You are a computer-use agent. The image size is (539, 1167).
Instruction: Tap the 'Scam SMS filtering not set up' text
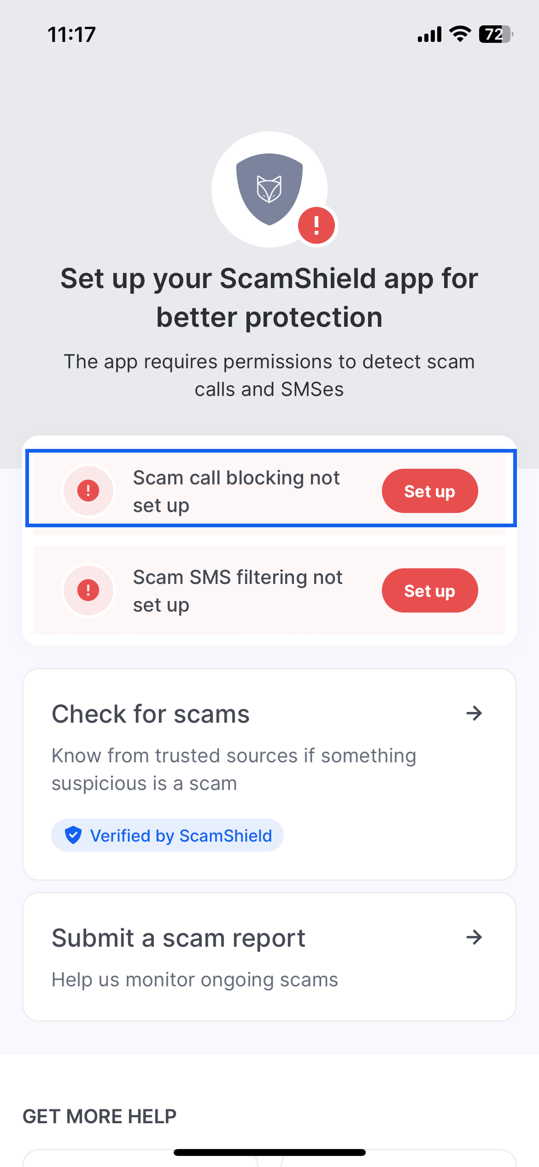[x=238, y=591]
